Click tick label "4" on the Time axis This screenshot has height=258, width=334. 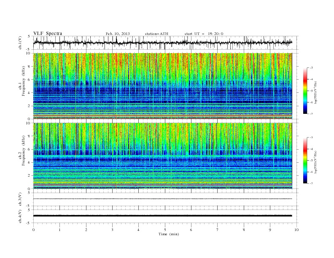coord(138,230)
